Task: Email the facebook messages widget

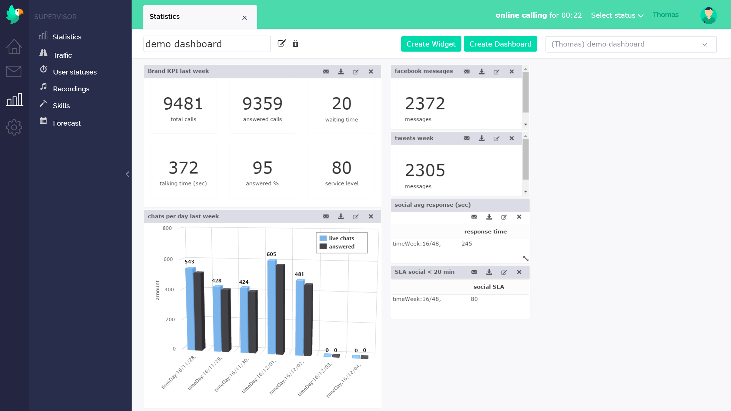Action: pyautogui.click(x=467, y=71)
